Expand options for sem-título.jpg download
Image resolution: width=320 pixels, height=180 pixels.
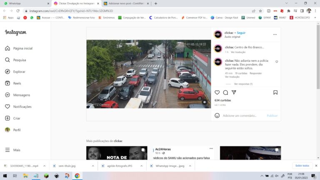(x=93, y=166)
